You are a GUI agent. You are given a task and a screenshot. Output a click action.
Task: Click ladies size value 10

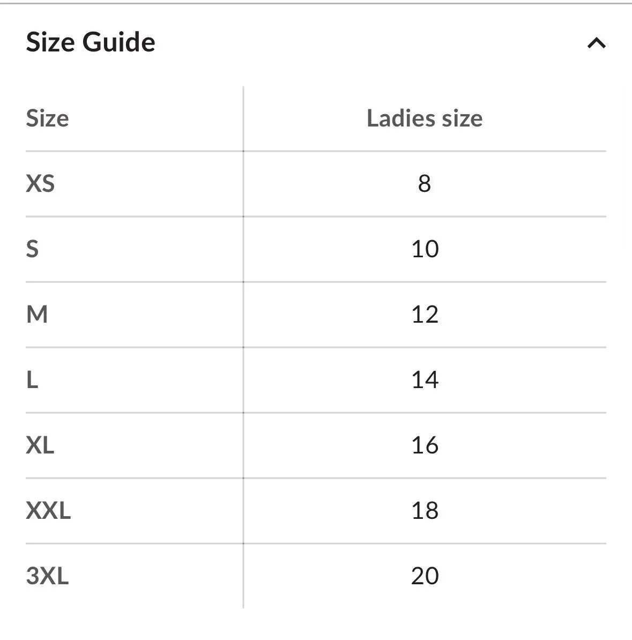(425, 249)
